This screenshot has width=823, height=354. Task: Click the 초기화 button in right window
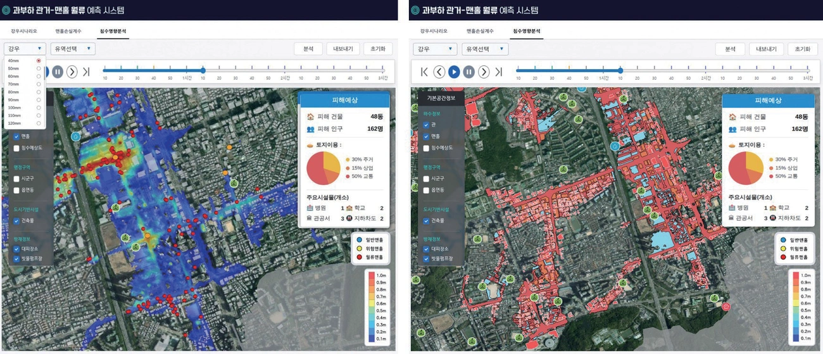click(x=803, y=49)
